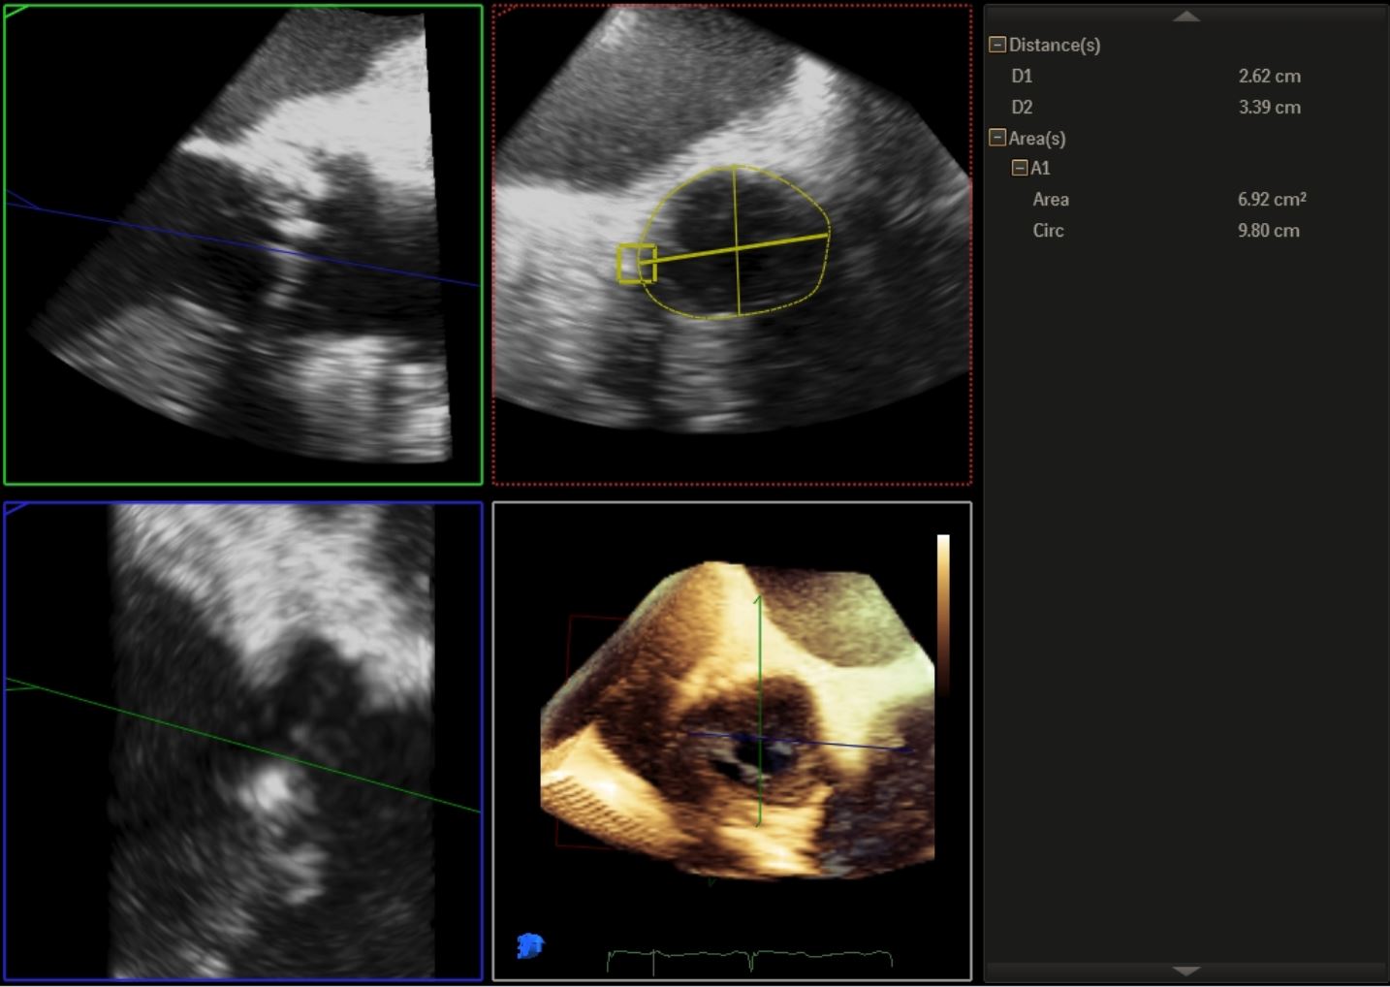Select the D1 distance entry

(x=1022, y=76)
